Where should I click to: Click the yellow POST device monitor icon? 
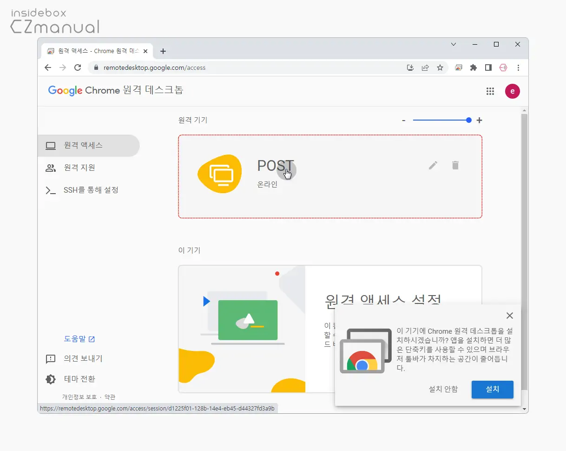point(219,174)
